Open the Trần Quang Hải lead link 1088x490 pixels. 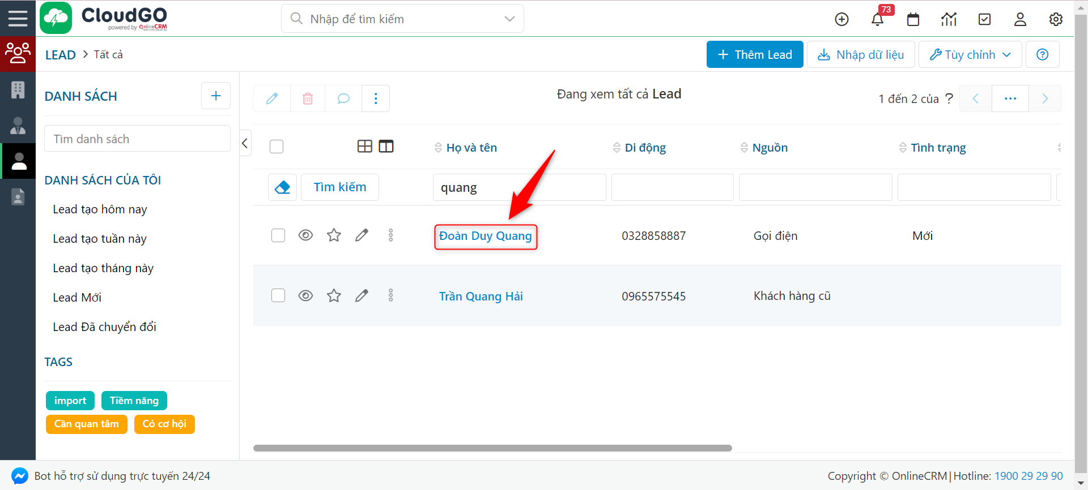(x=481, y=296)
